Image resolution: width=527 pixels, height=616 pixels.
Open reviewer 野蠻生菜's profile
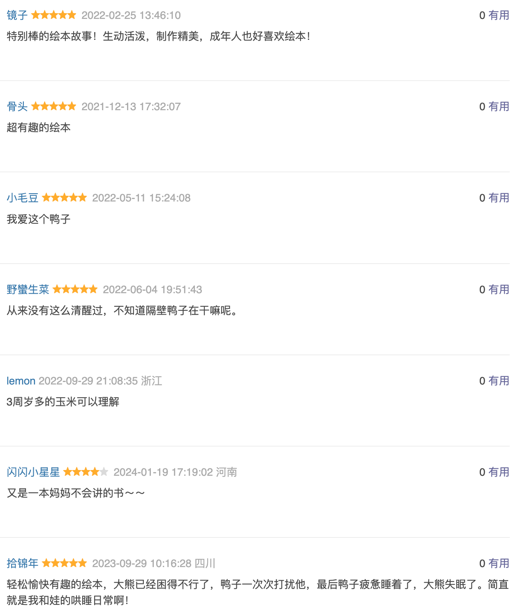[28, 289]
